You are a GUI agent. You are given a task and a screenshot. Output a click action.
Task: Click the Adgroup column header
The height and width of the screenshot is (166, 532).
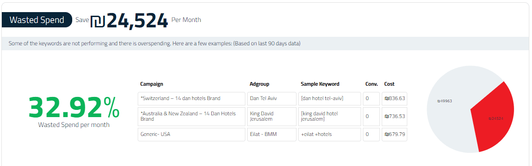(260, 84)
